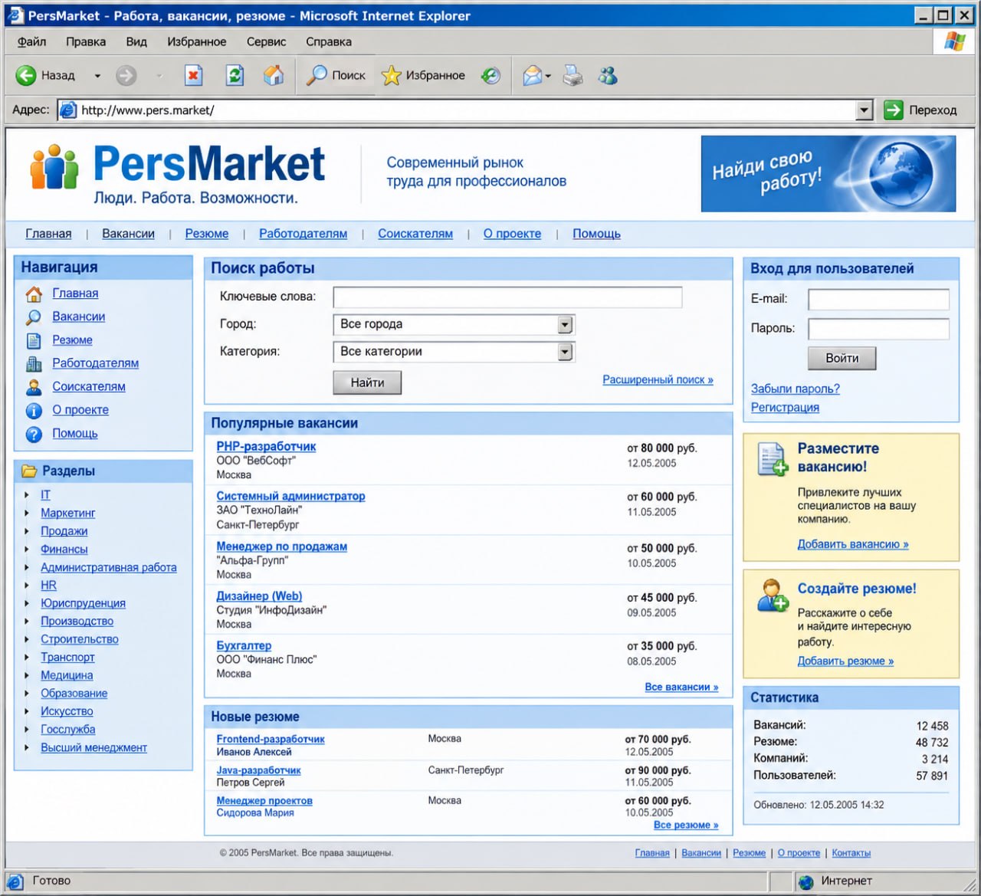Image resolution: width=981 pixels, height=896 pixels.
Task: Open the PHP-разработчик vacancy link
Action: point(266,446)
